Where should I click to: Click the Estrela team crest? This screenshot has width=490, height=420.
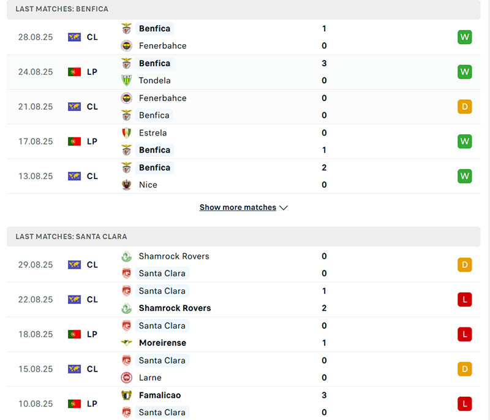127,133
